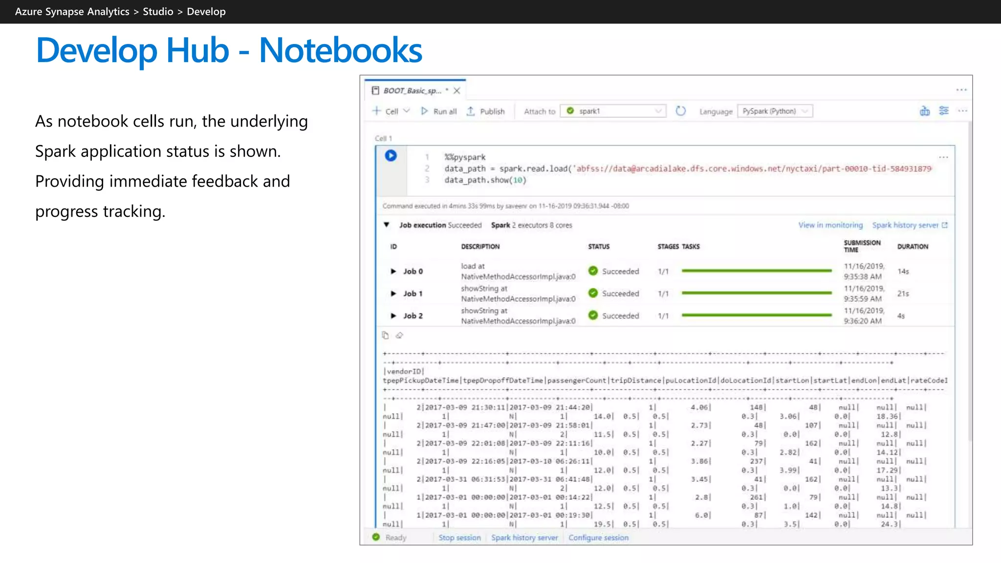Open the toolbar ellipsis next to the settings sliders
Viewport: 1001px width, 563px height.
pyautogui.click(x=962, y=111)
